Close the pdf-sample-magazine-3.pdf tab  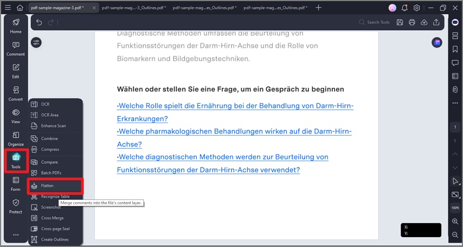click(94, 8)
